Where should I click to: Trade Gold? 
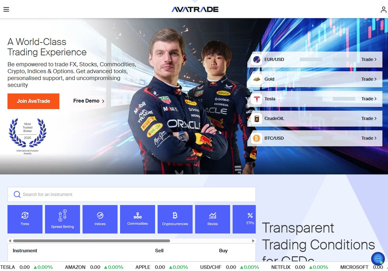point(369,79)
